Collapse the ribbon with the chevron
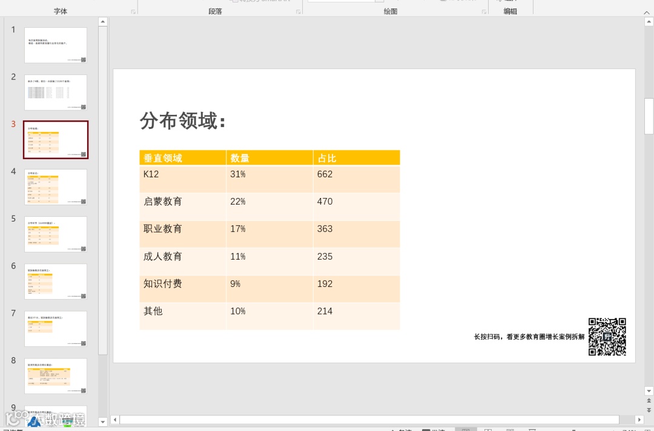Viewport: 654px width, 431px height. (647, 13)
